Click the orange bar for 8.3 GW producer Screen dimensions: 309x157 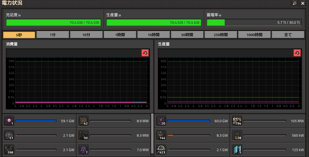pyautogui.click(x=189, y=135)
